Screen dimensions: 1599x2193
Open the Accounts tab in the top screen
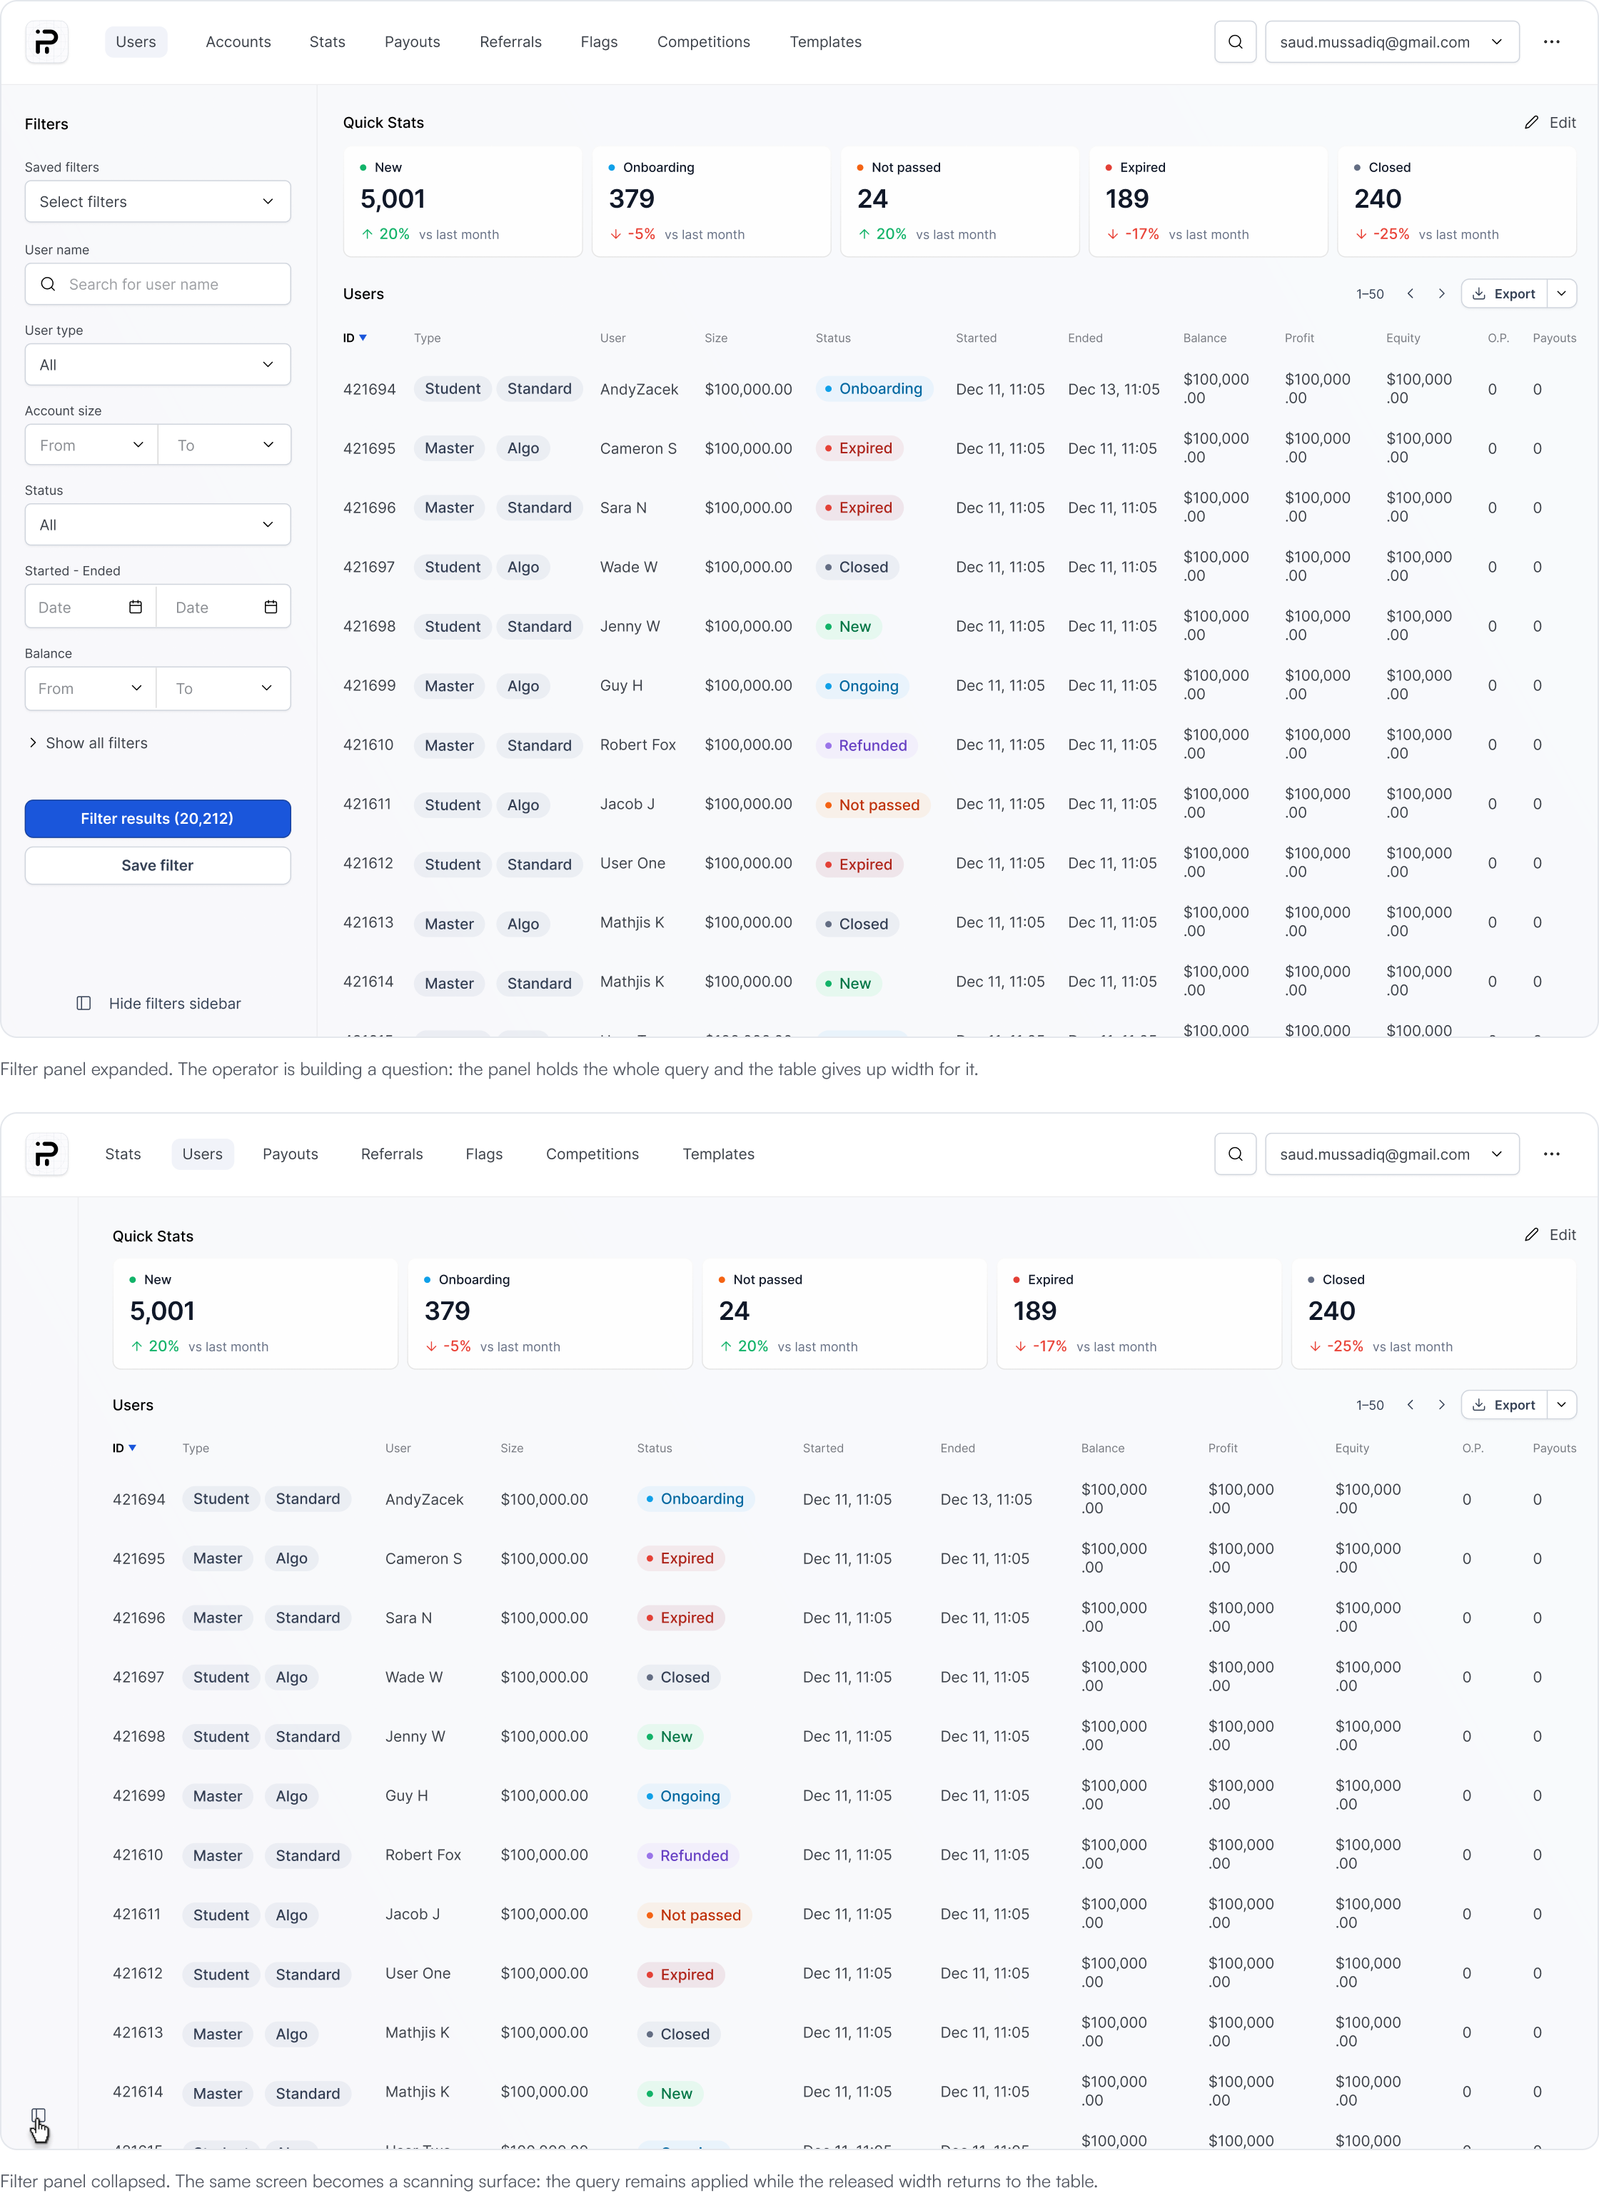point(238,41)
